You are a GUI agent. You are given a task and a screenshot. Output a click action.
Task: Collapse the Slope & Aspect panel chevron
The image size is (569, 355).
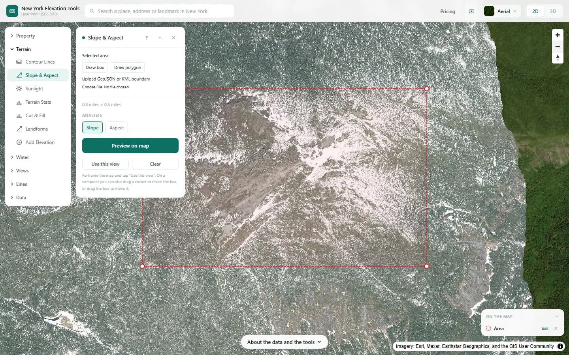160,38
